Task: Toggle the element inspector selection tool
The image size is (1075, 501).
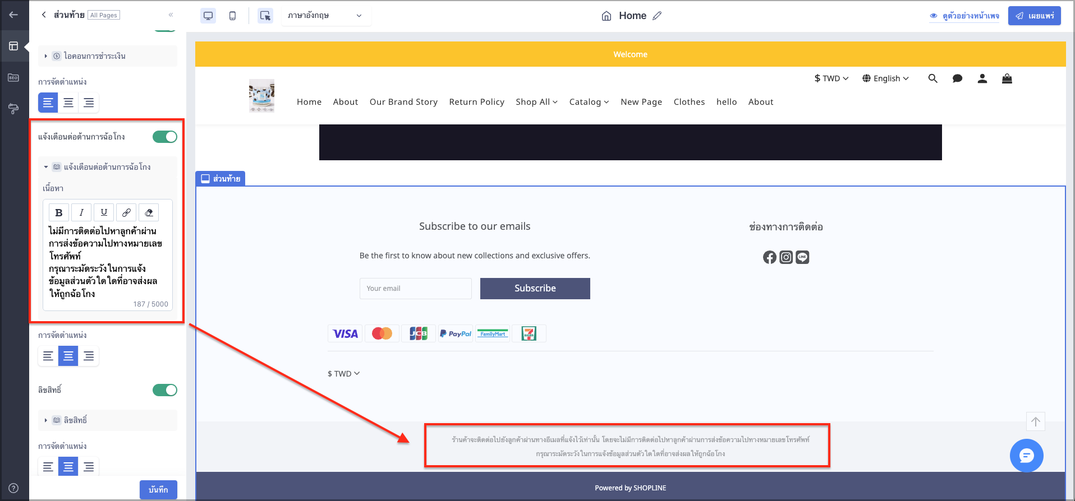Action: [265, 16]
